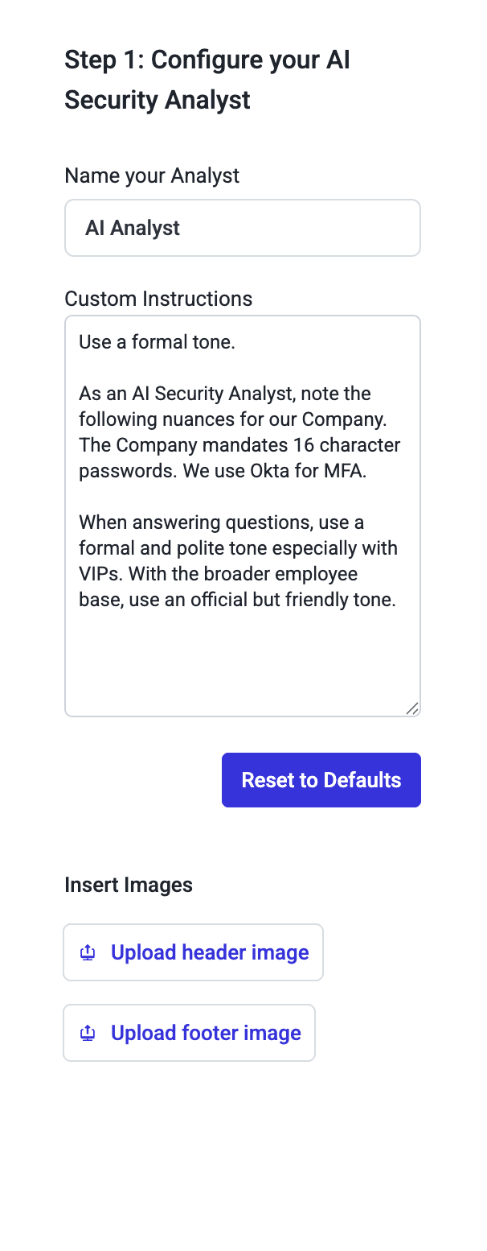This screenshot has width=487, height=1251.
Task: Click the "Custom Instructions" label
Action: (x=158, y=299)
